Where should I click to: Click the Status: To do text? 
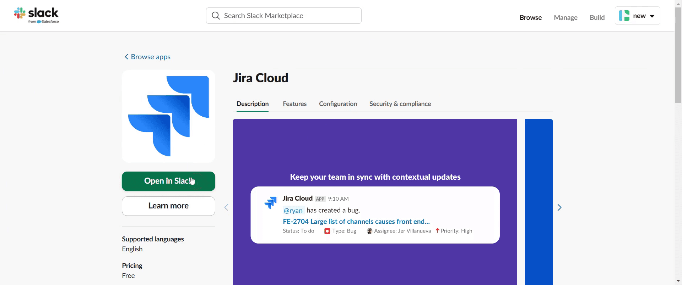(298, 231)
